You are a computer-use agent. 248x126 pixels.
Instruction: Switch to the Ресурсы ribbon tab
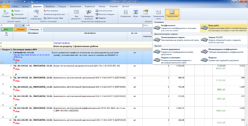[62, 6]
